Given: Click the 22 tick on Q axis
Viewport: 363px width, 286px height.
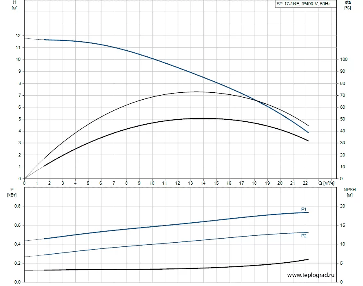Looking at the screenshot, I should click(x=305, y=183).
